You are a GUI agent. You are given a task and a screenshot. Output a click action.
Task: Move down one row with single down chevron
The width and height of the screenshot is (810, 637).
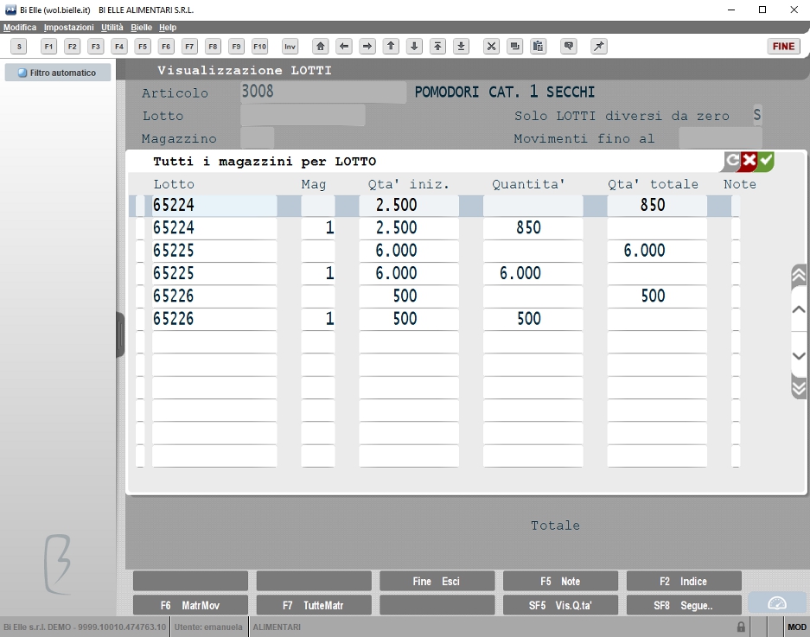pyautogui.click(x=799, y=356)
